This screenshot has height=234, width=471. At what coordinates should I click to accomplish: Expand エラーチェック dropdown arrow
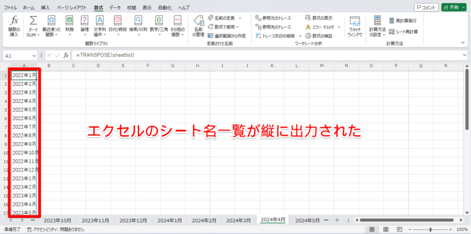(x=339, y=27)
